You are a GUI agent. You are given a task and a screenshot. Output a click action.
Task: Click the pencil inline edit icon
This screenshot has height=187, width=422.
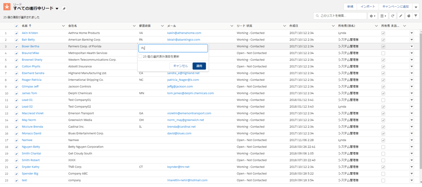coord(401,16)
